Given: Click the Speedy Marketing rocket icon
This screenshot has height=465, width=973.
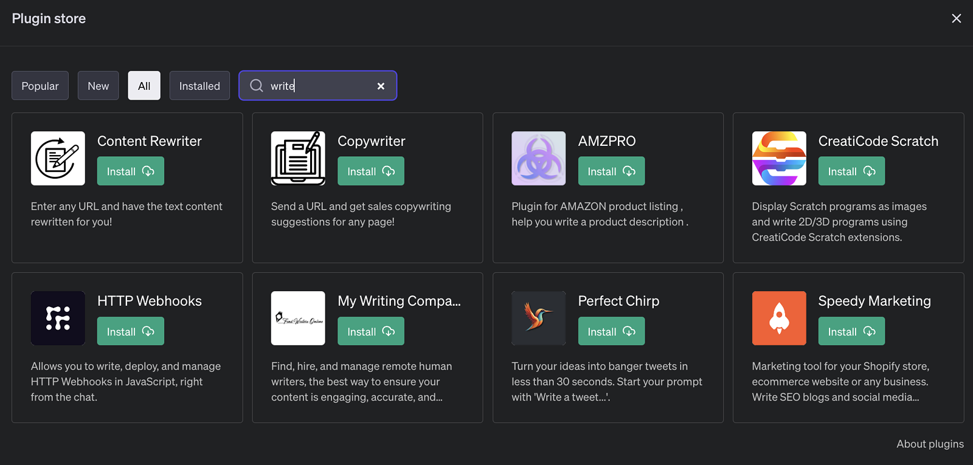Looking at the screenshot, I should tap(779, 318).
